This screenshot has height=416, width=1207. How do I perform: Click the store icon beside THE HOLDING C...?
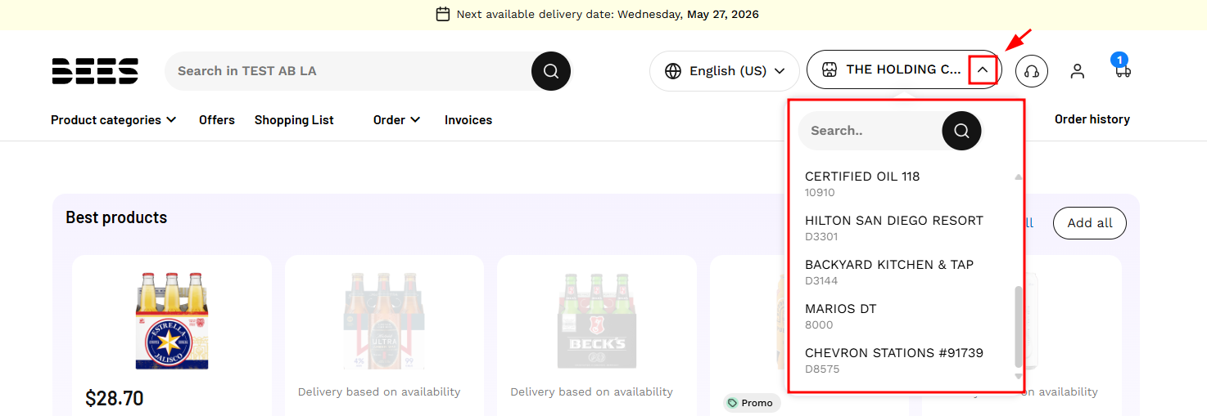[x=830, y=69]
